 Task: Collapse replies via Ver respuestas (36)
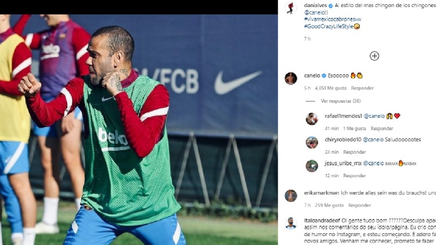point(341,101)
